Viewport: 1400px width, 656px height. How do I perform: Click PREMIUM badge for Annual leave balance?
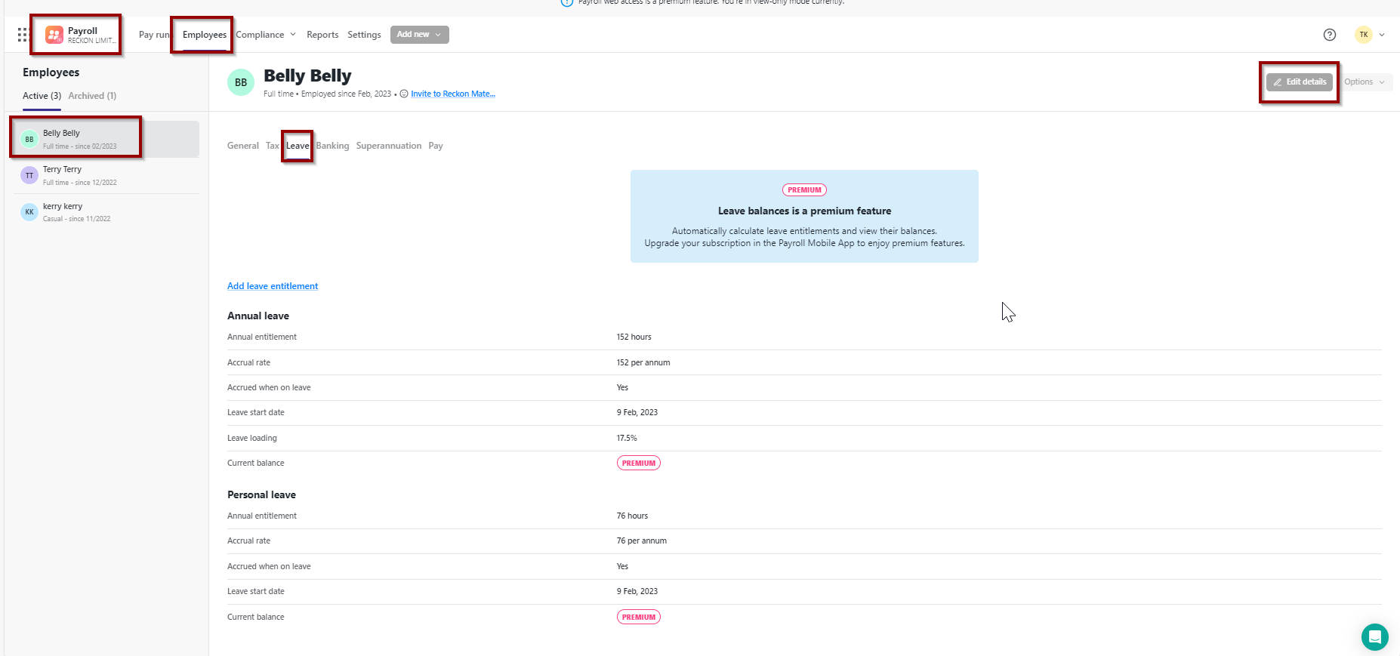pyautogui.click(x=639, y=463)
